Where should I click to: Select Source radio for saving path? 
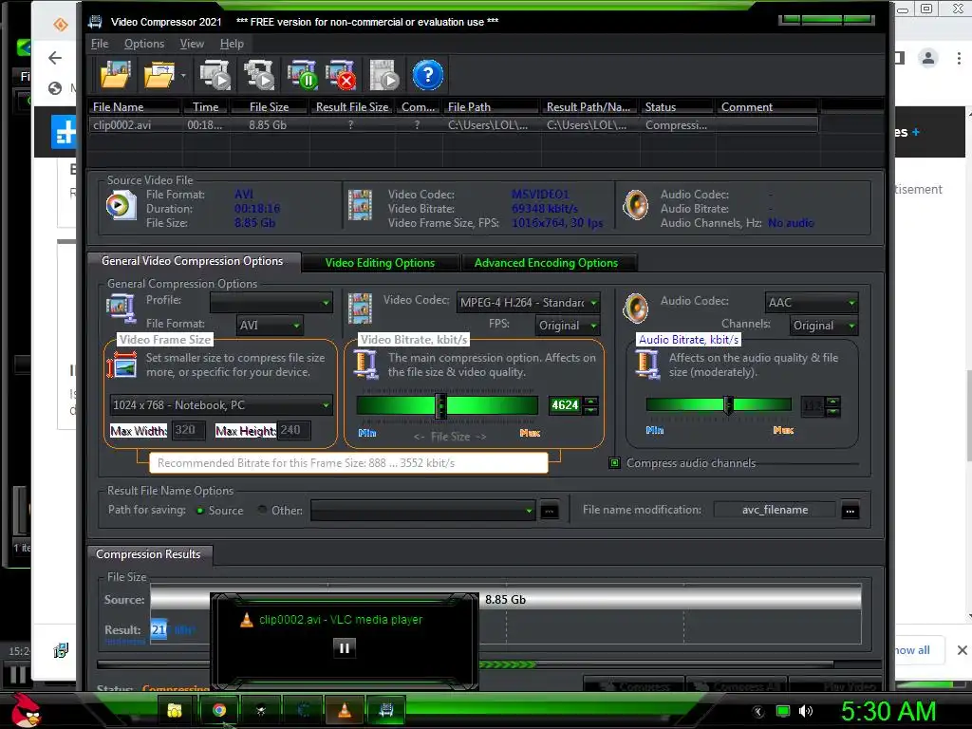click(x=200, y=511)
